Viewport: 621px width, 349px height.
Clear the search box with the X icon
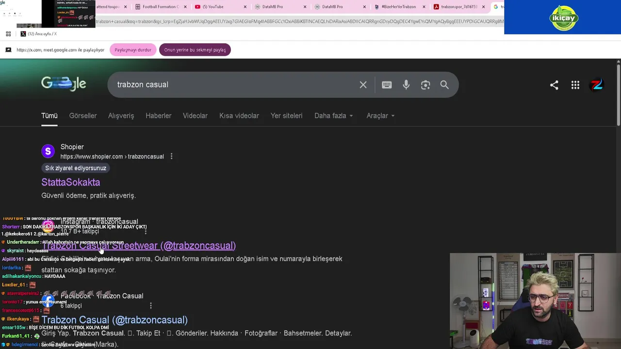[363, 85]
